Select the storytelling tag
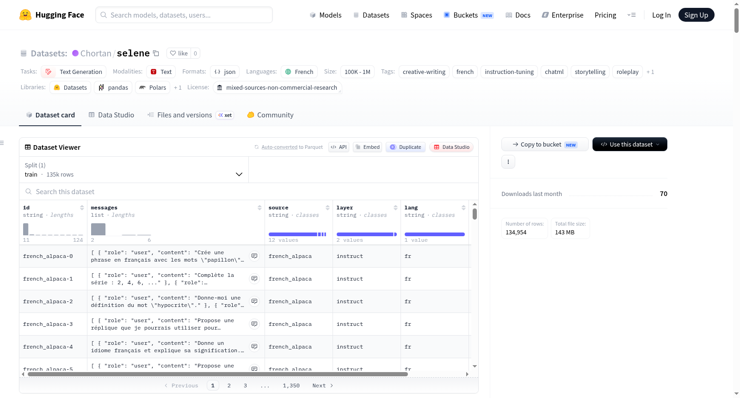The height and width of the screenshot is (398, 740). (x=590, y=72)
